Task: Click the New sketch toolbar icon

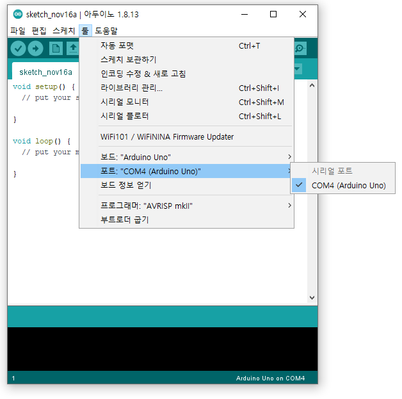Action: click(56, 48)
